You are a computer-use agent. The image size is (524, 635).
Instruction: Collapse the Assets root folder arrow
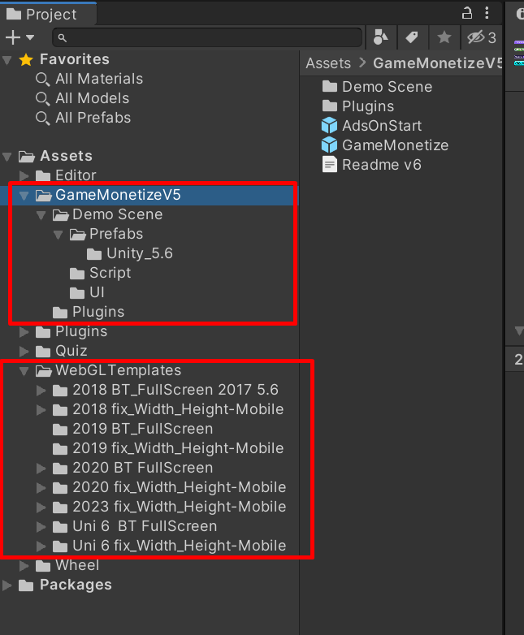7,157
